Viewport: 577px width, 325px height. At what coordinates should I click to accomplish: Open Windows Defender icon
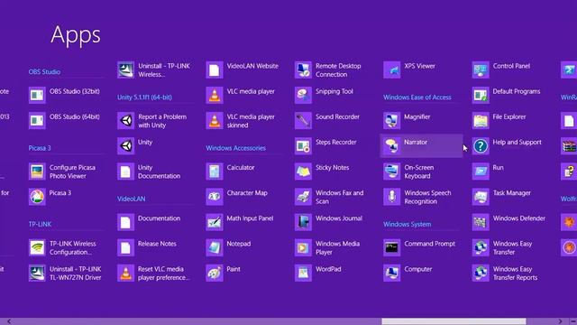(x=481, y=222)
